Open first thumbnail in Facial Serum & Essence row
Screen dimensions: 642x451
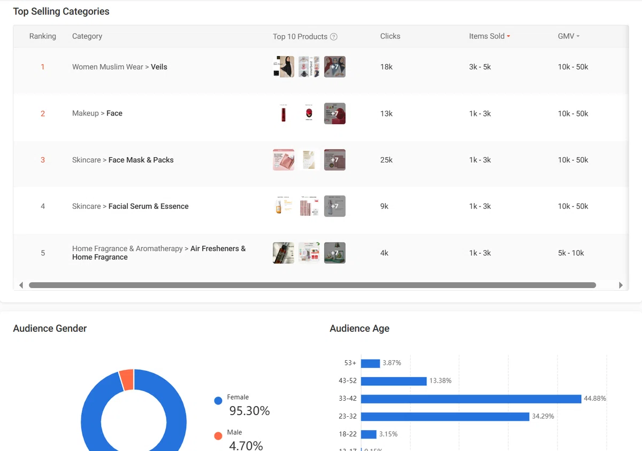(x=284, y=206)
